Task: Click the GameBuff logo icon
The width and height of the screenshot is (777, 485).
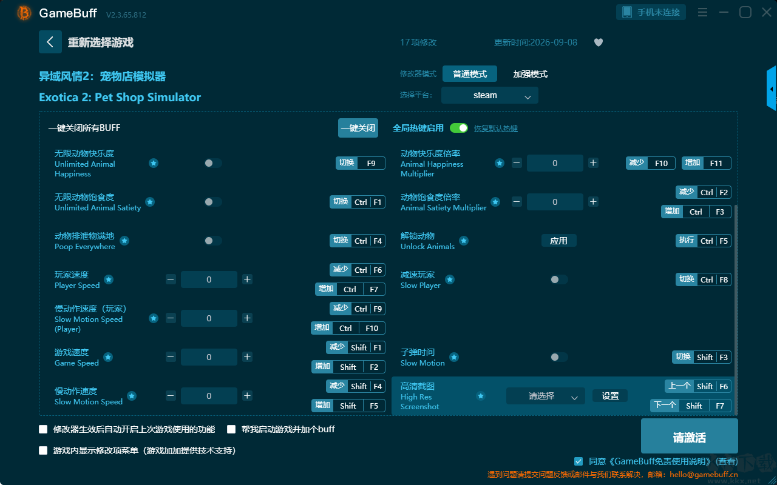Action: click(24, 13)
